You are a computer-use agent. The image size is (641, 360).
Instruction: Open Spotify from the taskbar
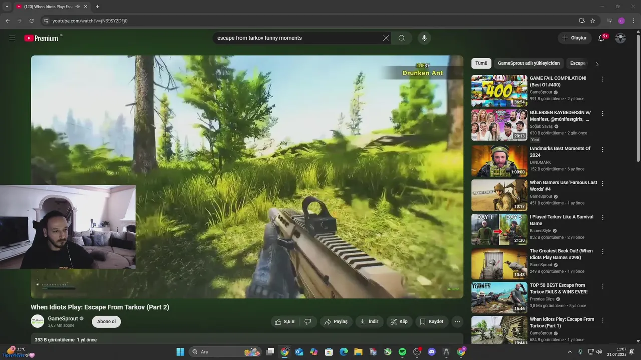402,352
